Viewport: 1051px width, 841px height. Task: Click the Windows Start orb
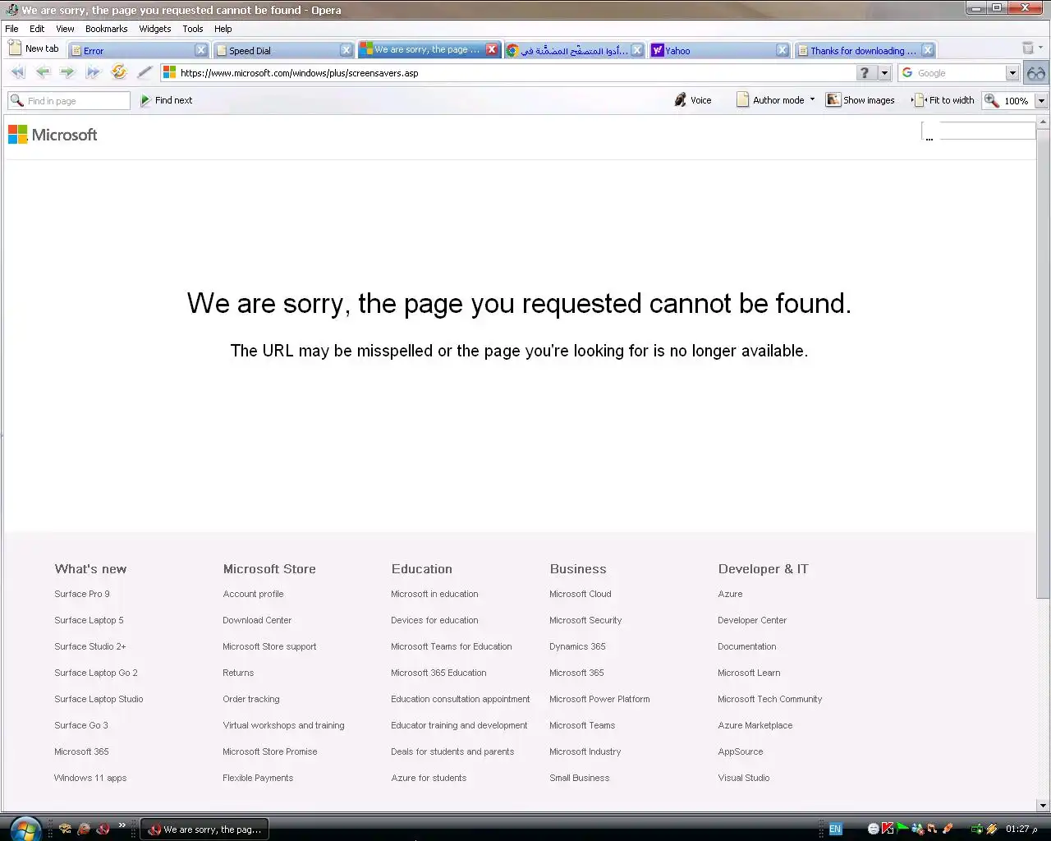click(x=25, y=829)
